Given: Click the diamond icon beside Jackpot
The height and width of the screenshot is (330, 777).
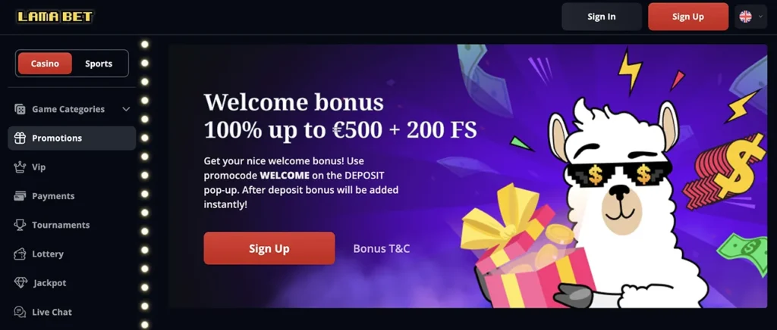Looking at the screenshot, I should point(20,283).
